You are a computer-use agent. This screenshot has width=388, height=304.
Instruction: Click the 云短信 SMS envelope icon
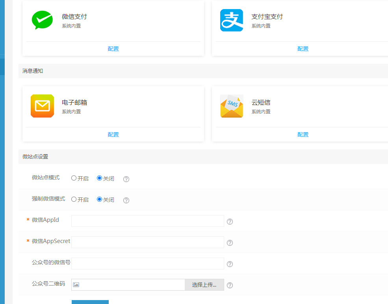[232, 106]
